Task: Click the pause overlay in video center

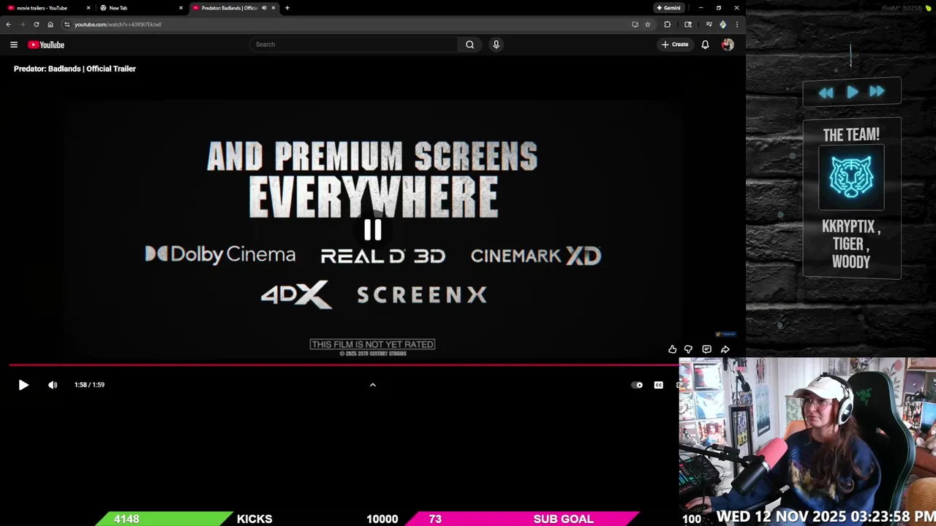Action: [x=373, y=230]
